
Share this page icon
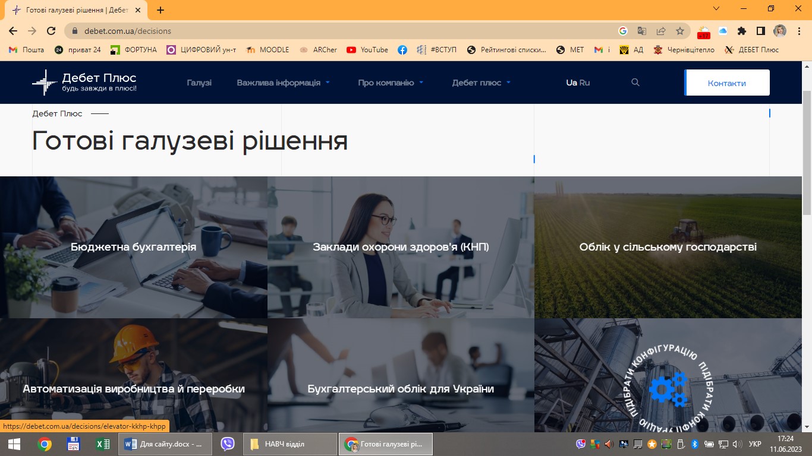(x=661, y=31)
